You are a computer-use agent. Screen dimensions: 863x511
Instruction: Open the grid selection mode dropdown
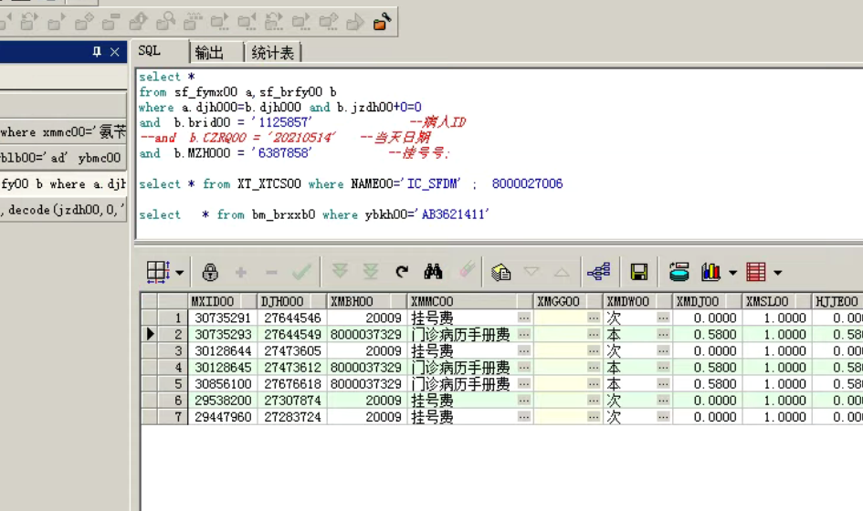pos(179,273)
